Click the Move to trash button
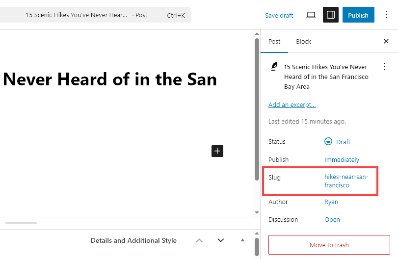The height and width of the screenshot is (259, 398). pyautogui.click(x=329, y=245)
